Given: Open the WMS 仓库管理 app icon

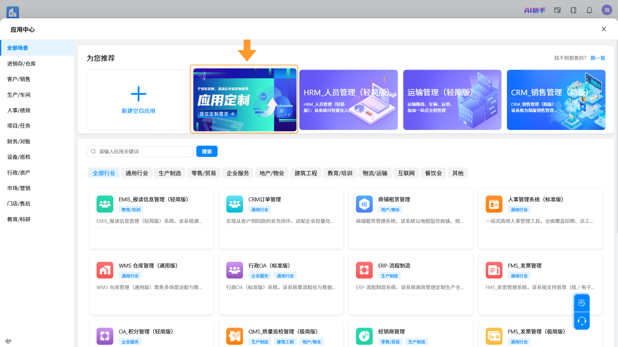Looking at the screenshot, I should click(105, 270).
